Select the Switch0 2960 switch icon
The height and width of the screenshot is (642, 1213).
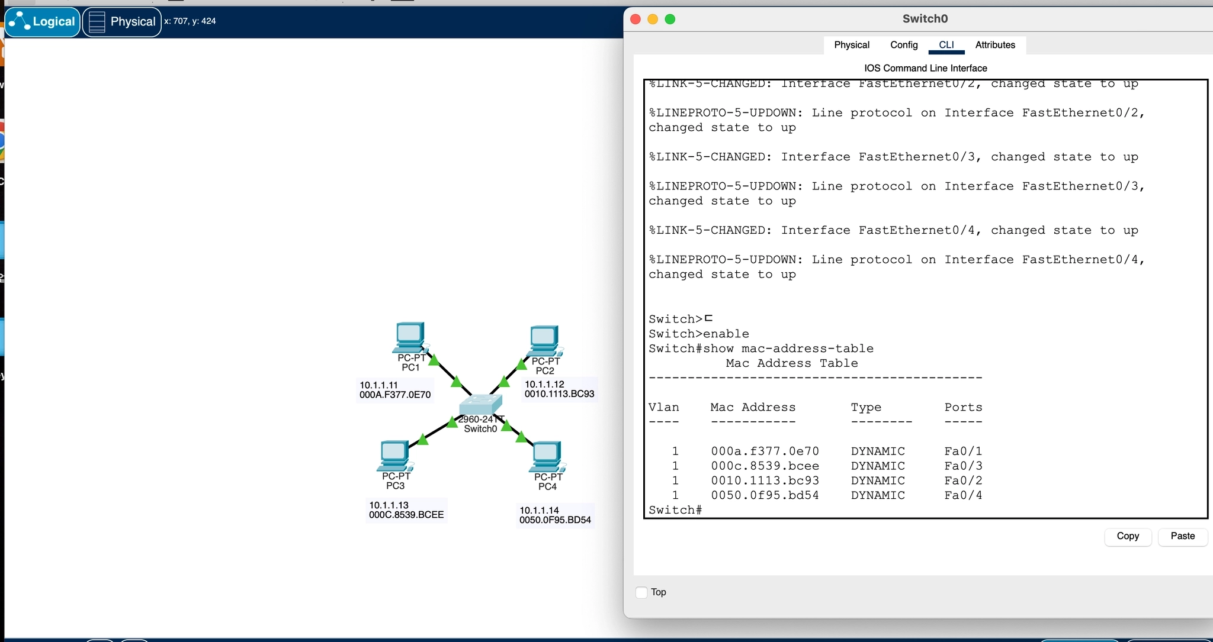[480, 404]
